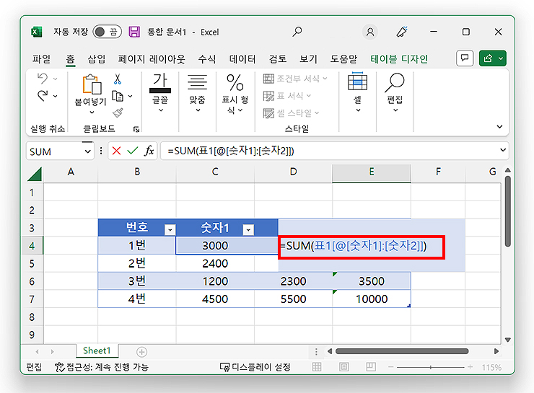
Task: Click the zoom slider in status bar
Action: pos(431,367)
